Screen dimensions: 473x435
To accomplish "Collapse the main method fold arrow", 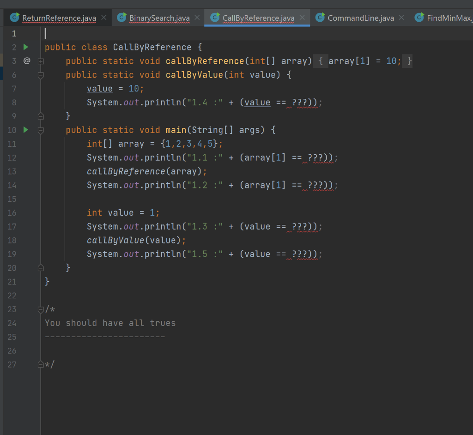I will click(x=40, y=130).
